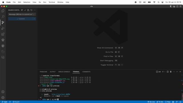Refresh source control
The image size is (183, 103).
(31, 10)
